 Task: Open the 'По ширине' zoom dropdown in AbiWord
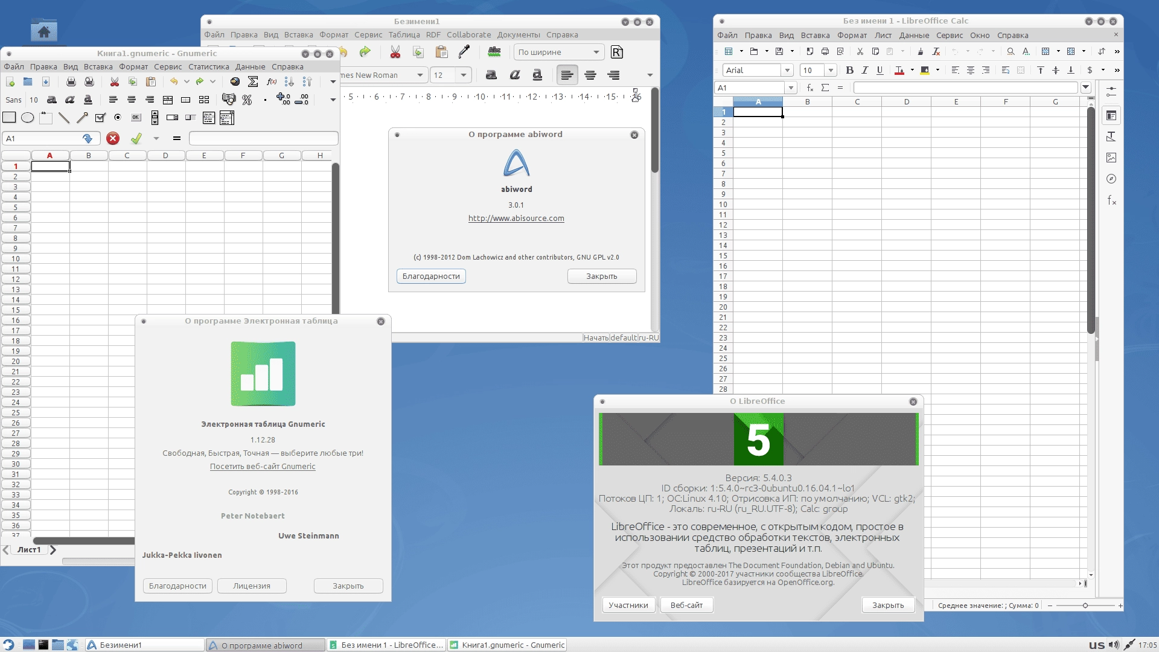coord(559,52)
